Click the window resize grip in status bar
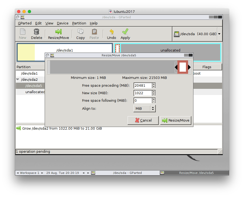Viewport: 244px width, 197px height. [x=220, y=152]
